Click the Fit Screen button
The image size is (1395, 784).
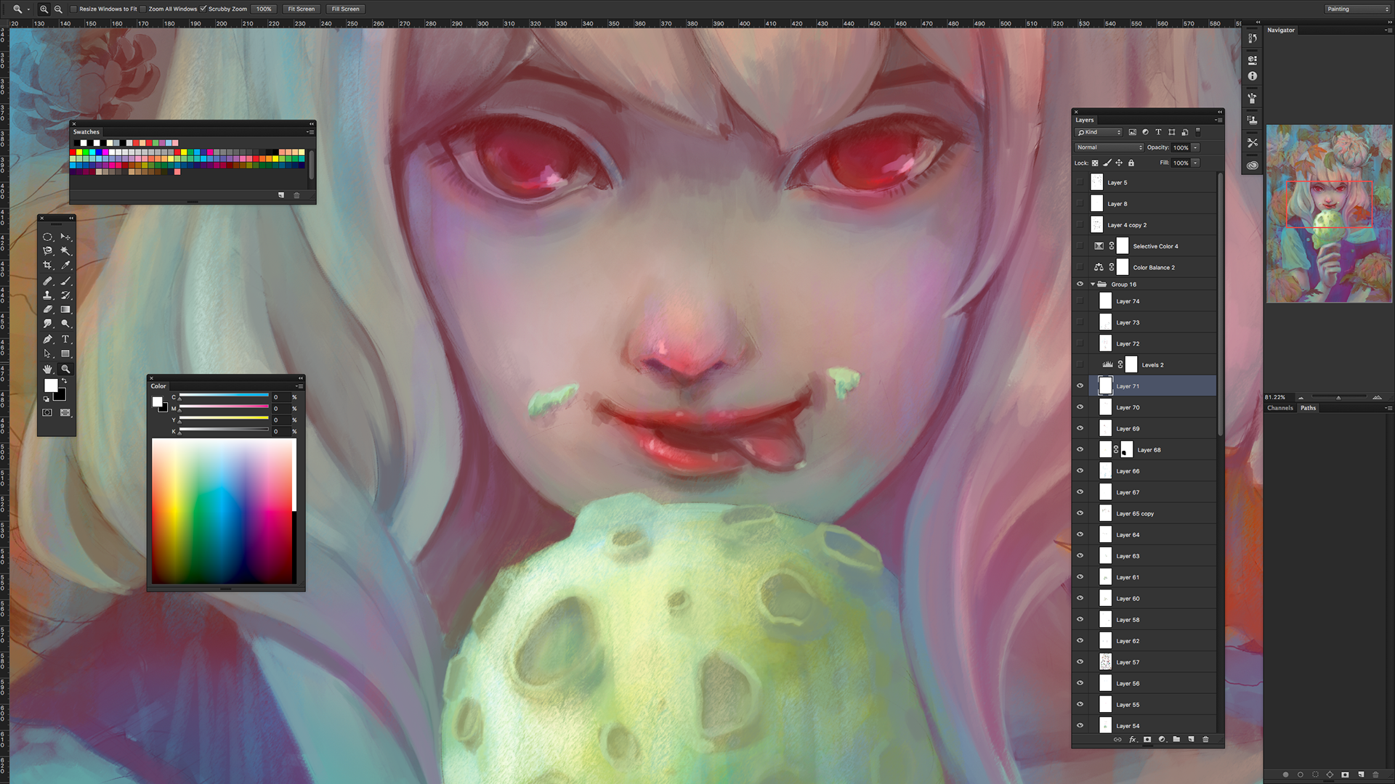tap(301, 9)
